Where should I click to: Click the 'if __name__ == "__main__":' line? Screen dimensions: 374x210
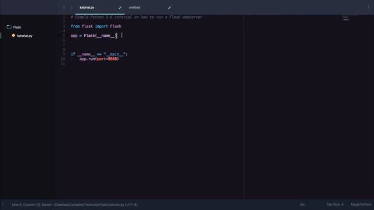click(x=99, y=54)
